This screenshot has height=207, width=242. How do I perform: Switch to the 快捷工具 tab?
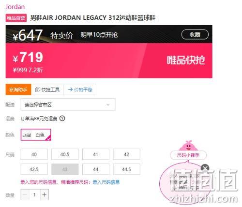click(47, 89)
